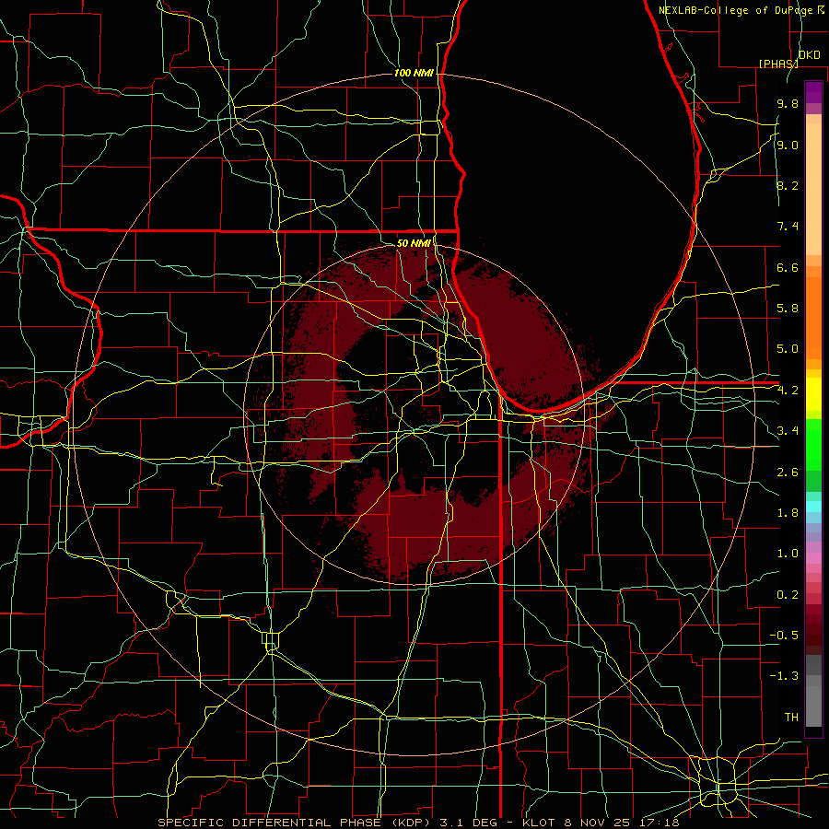
Task: Select the 5.8 value on the scale
Action: coord(788,309)
